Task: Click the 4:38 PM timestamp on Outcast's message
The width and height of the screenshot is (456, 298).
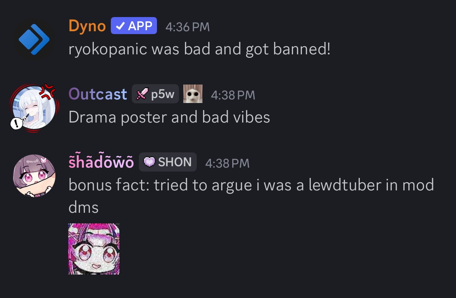Action: [x=233, y=95]
